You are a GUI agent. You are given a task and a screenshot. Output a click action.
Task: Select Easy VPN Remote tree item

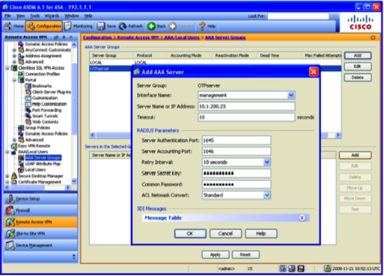coord(34,146)
